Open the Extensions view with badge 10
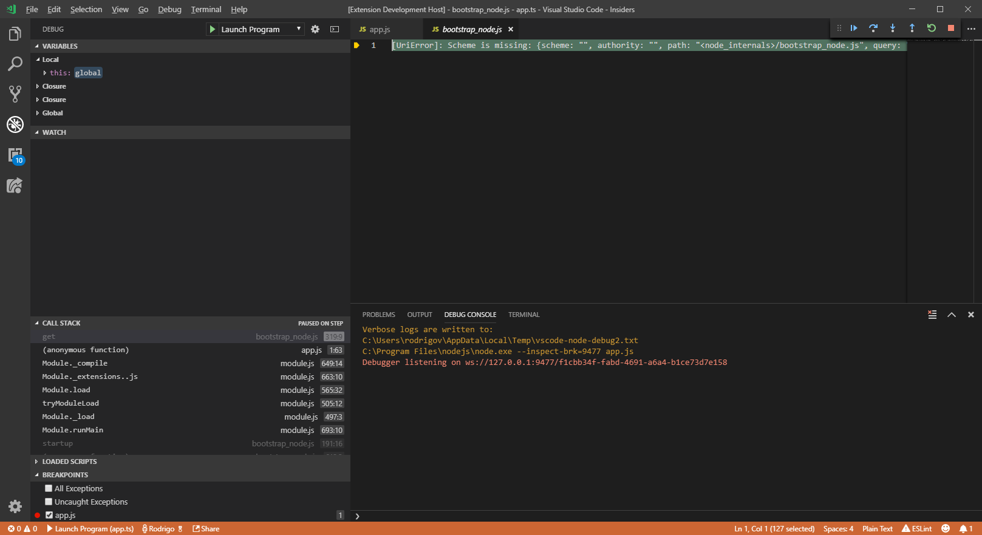 [15, 155]
